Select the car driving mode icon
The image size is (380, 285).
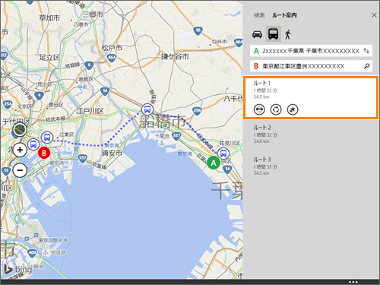click(257, 34)
